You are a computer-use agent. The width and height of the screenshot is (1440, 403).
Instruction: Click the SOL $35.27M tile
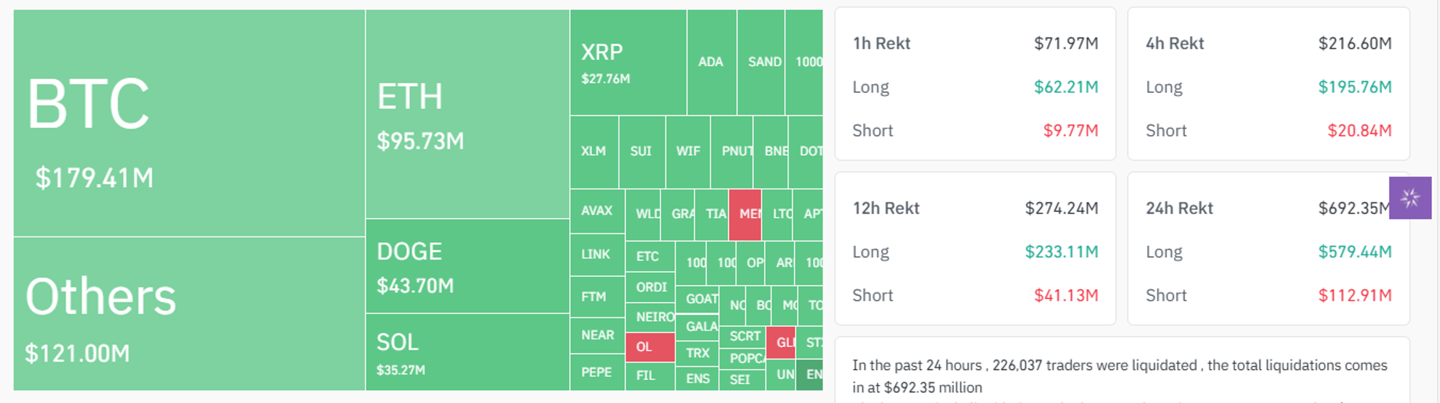point(468,352)
